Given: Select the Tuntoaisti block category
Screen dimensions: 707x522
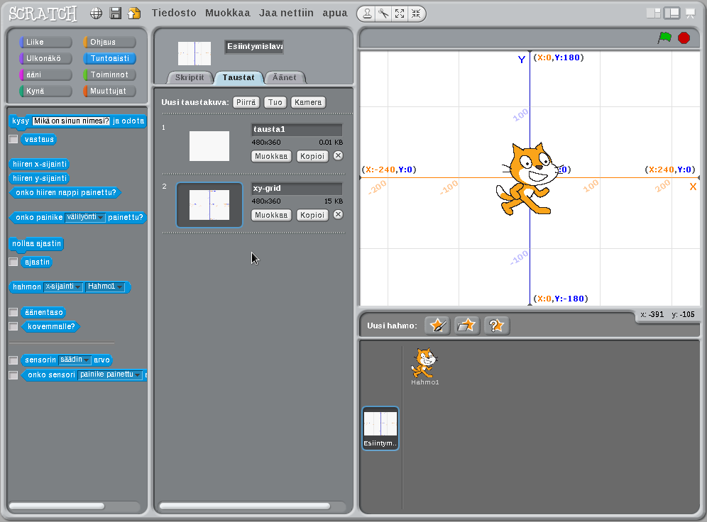Looking at the screenshot, I should tap(109, 58).
